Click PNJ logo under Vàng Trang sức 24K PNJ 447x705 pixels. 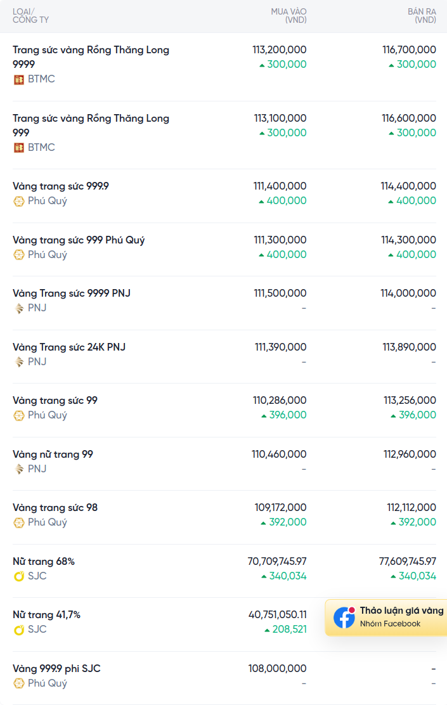click(x=19, y=362)
